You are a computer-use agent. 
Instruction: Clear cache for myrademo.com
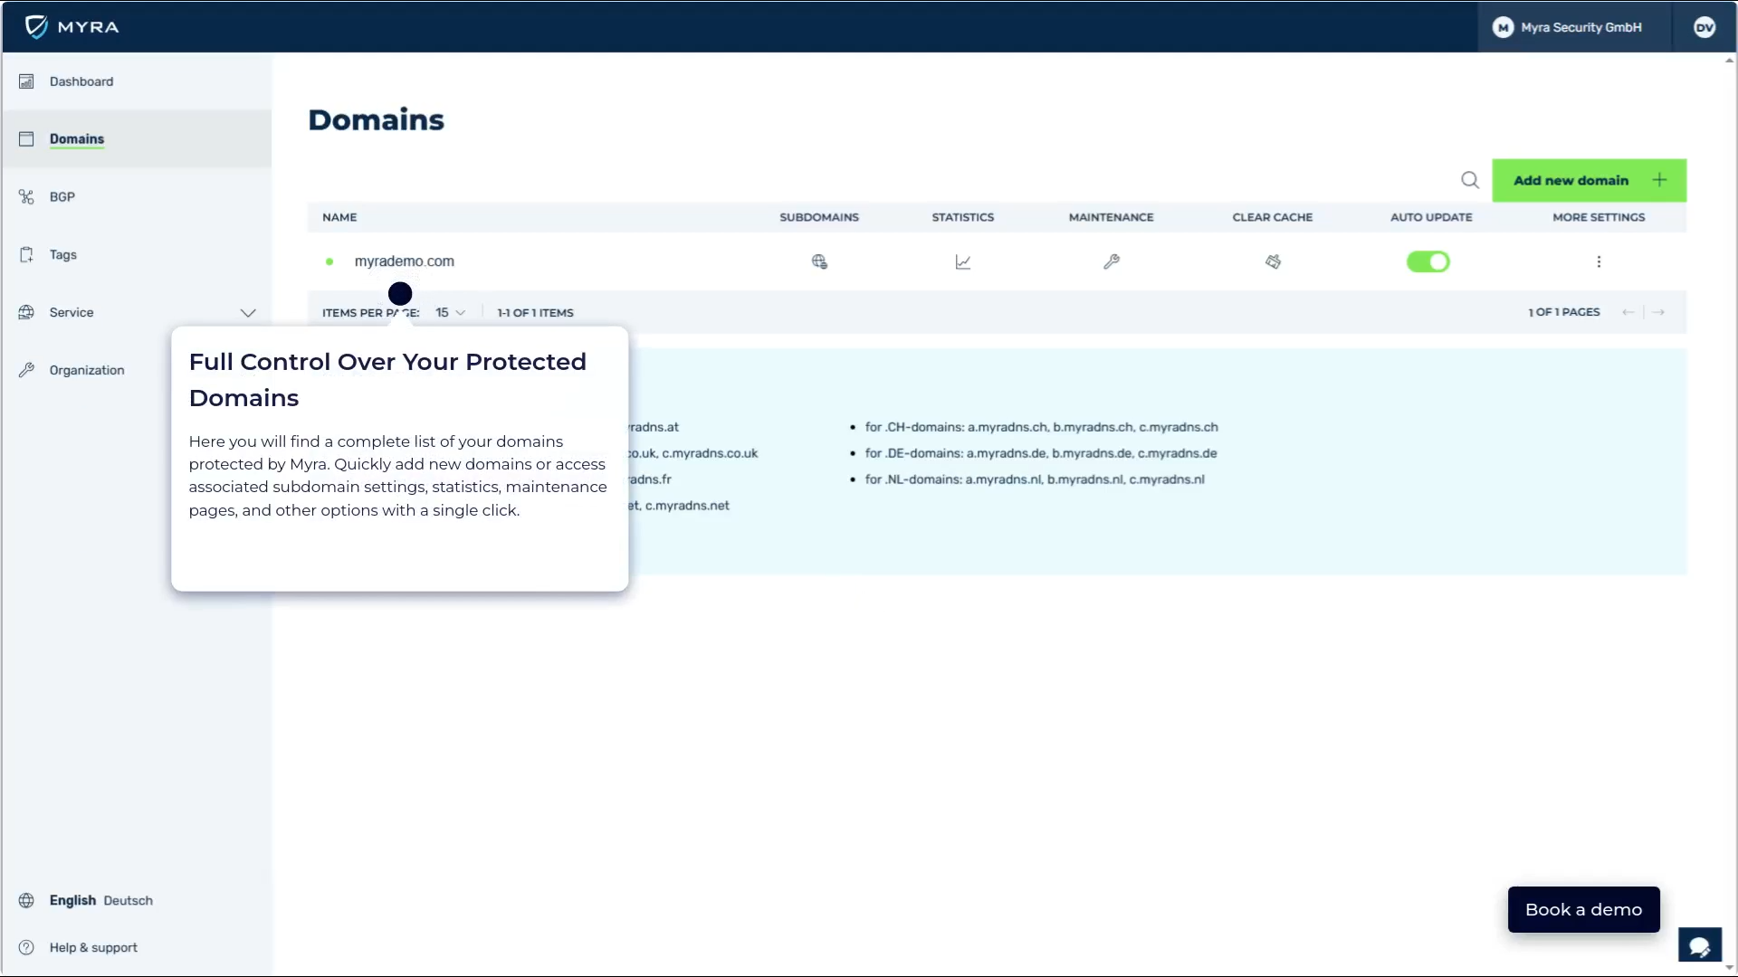tap(1273, 261)
